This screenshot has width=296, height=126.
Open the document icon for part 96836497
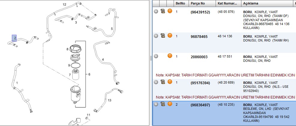click(163, 104)
